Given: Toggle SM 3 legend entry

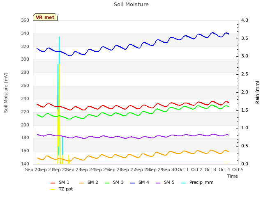Looking at the screenshot, I should 114,182.
